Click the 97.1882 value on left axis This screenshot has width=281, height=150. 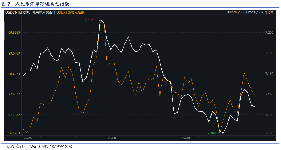[x=14, y=115]
